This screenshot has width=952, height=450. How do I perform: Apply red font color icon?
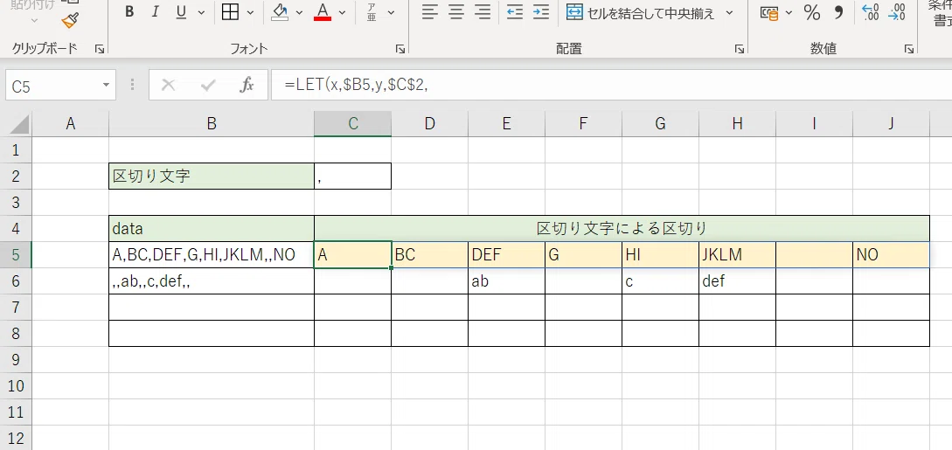pyautogui.click(x=323, y=12)
